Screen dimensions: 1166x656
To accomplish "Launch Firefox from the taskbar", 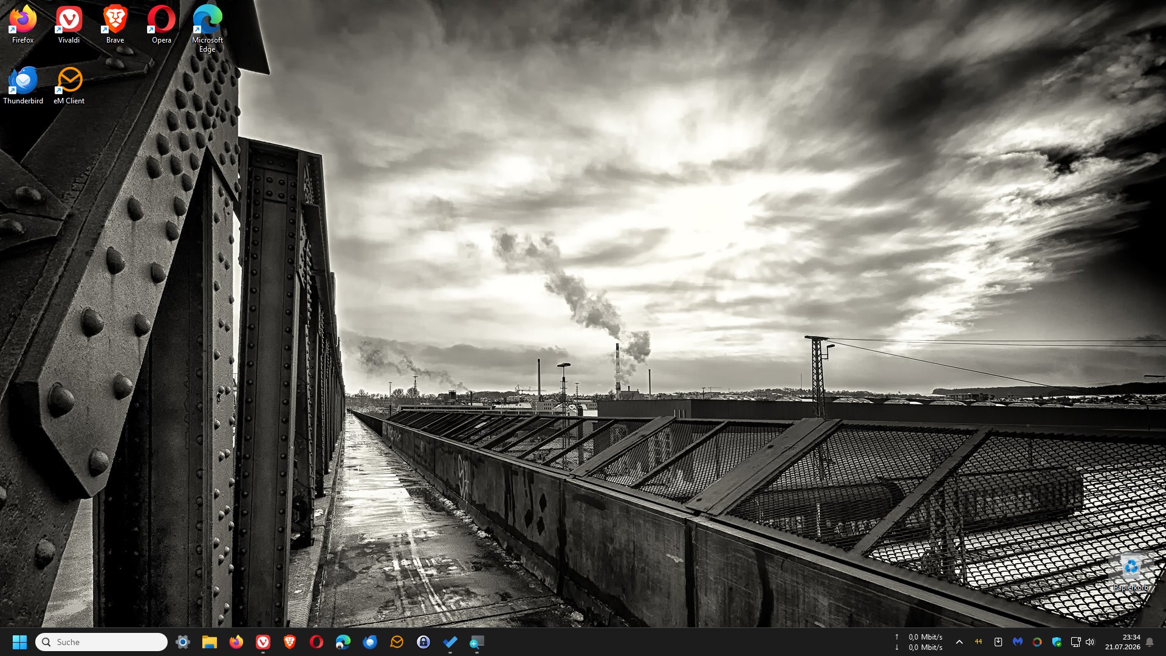I will [236, 642].
